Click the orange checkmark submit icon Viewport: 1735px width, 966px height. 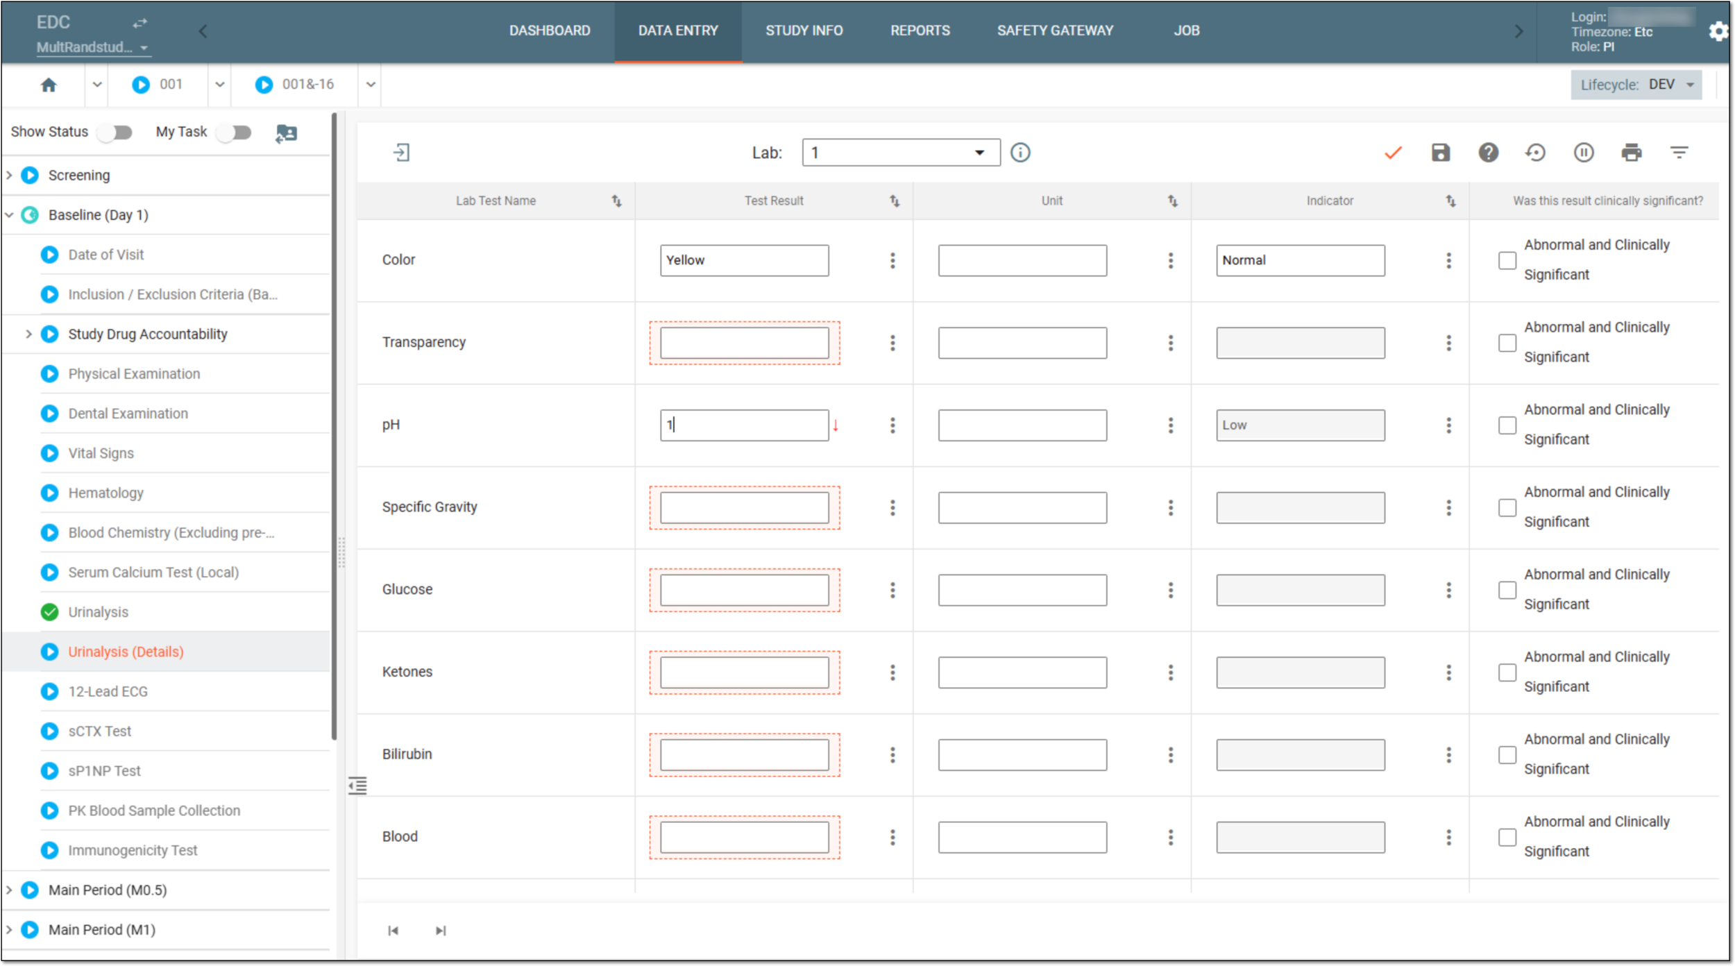(x=1393, y=153)
